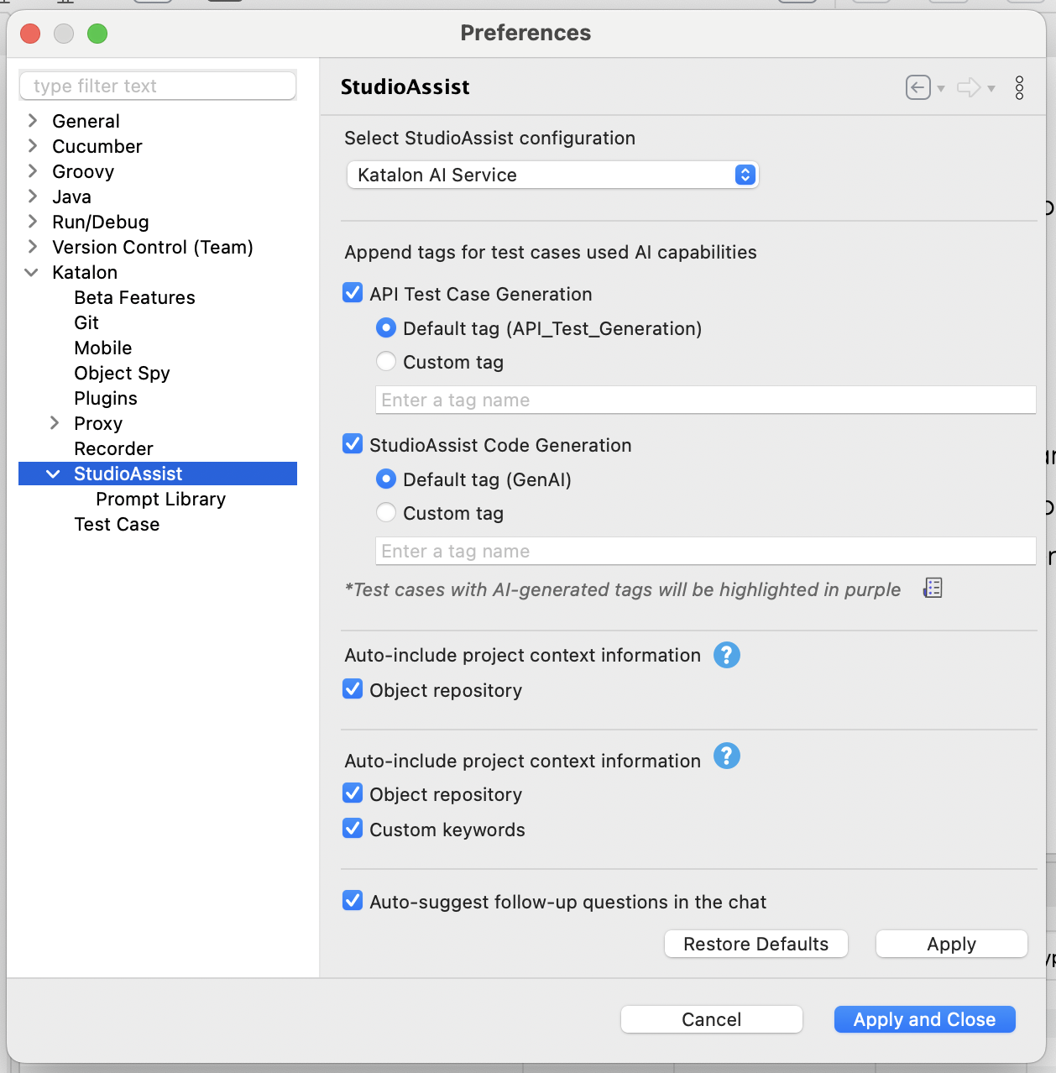Select Mobile in the preferences tree
Image resolution: width=1056 pixels, height=1073 pixels.
pos(103,348)
